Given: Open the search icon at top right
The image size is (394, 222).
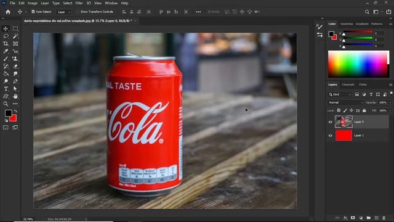Looking at the screenshot, I should (x=367, y=12).
